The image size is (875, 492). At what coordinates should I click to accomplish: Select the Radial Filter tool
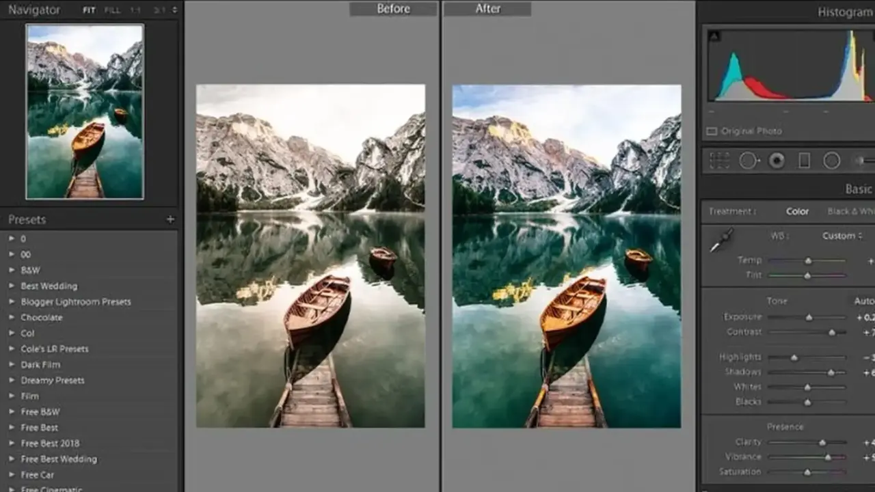[x=832, y=161]
